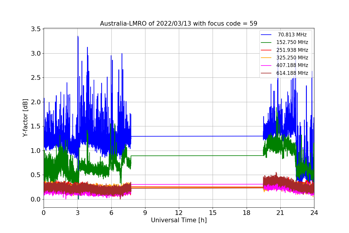Select the 70.813 MHz legend label
This screenshot has height=233, width=349.
tap(292, 35)
